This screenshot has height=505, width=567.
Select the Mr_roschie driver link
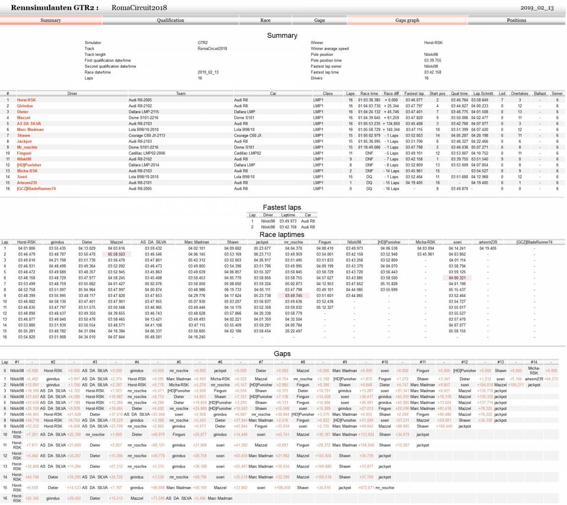(x=27, y=148)
